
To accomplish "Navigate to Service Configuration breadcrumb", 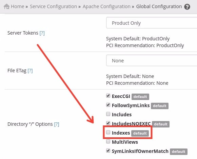I will click(53, 6).
